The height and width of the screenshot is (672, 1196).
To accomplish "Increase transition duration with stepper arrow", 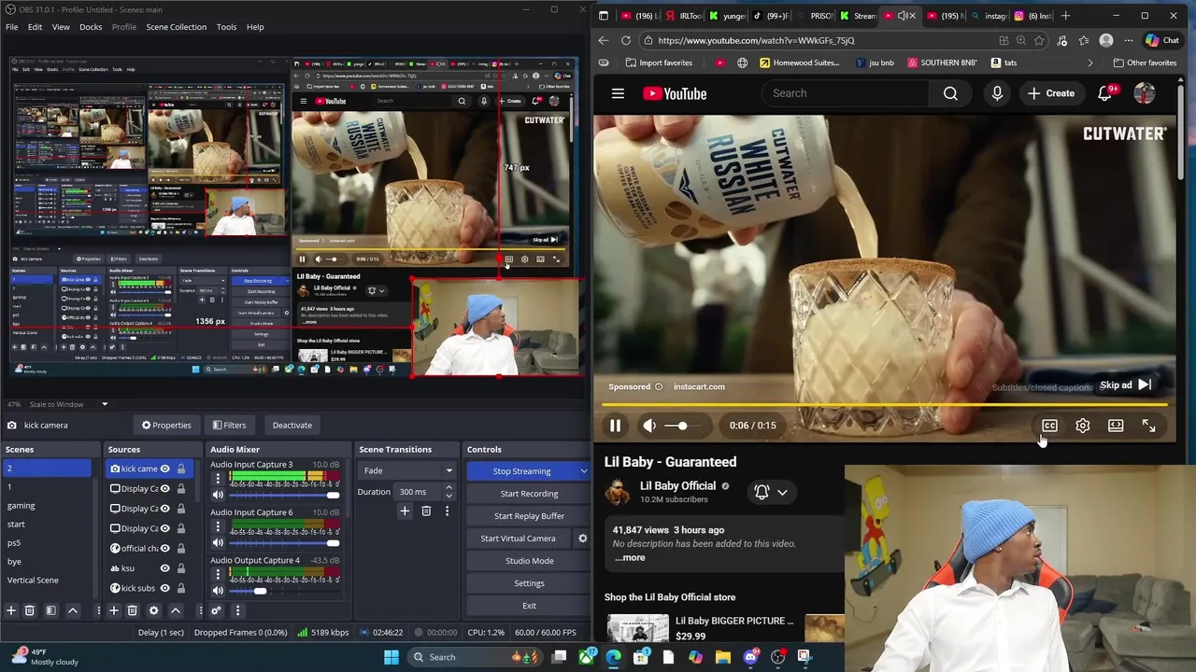I will coord(448,487).
